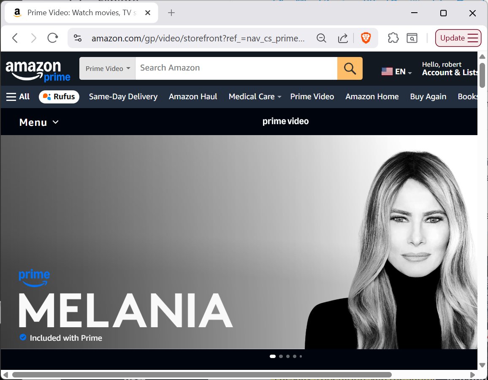Click the browser forward arrow
The width and height of the screenshot is (488, 380).
click(34, 38)
